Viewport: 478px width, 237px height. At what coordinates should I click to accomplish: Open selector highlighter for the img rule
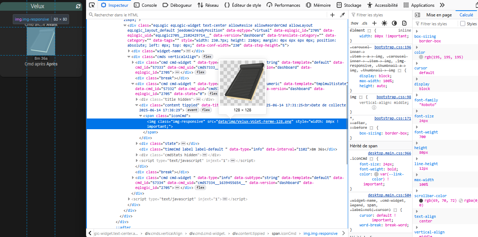pyautogui.click(x=361, y=97)
